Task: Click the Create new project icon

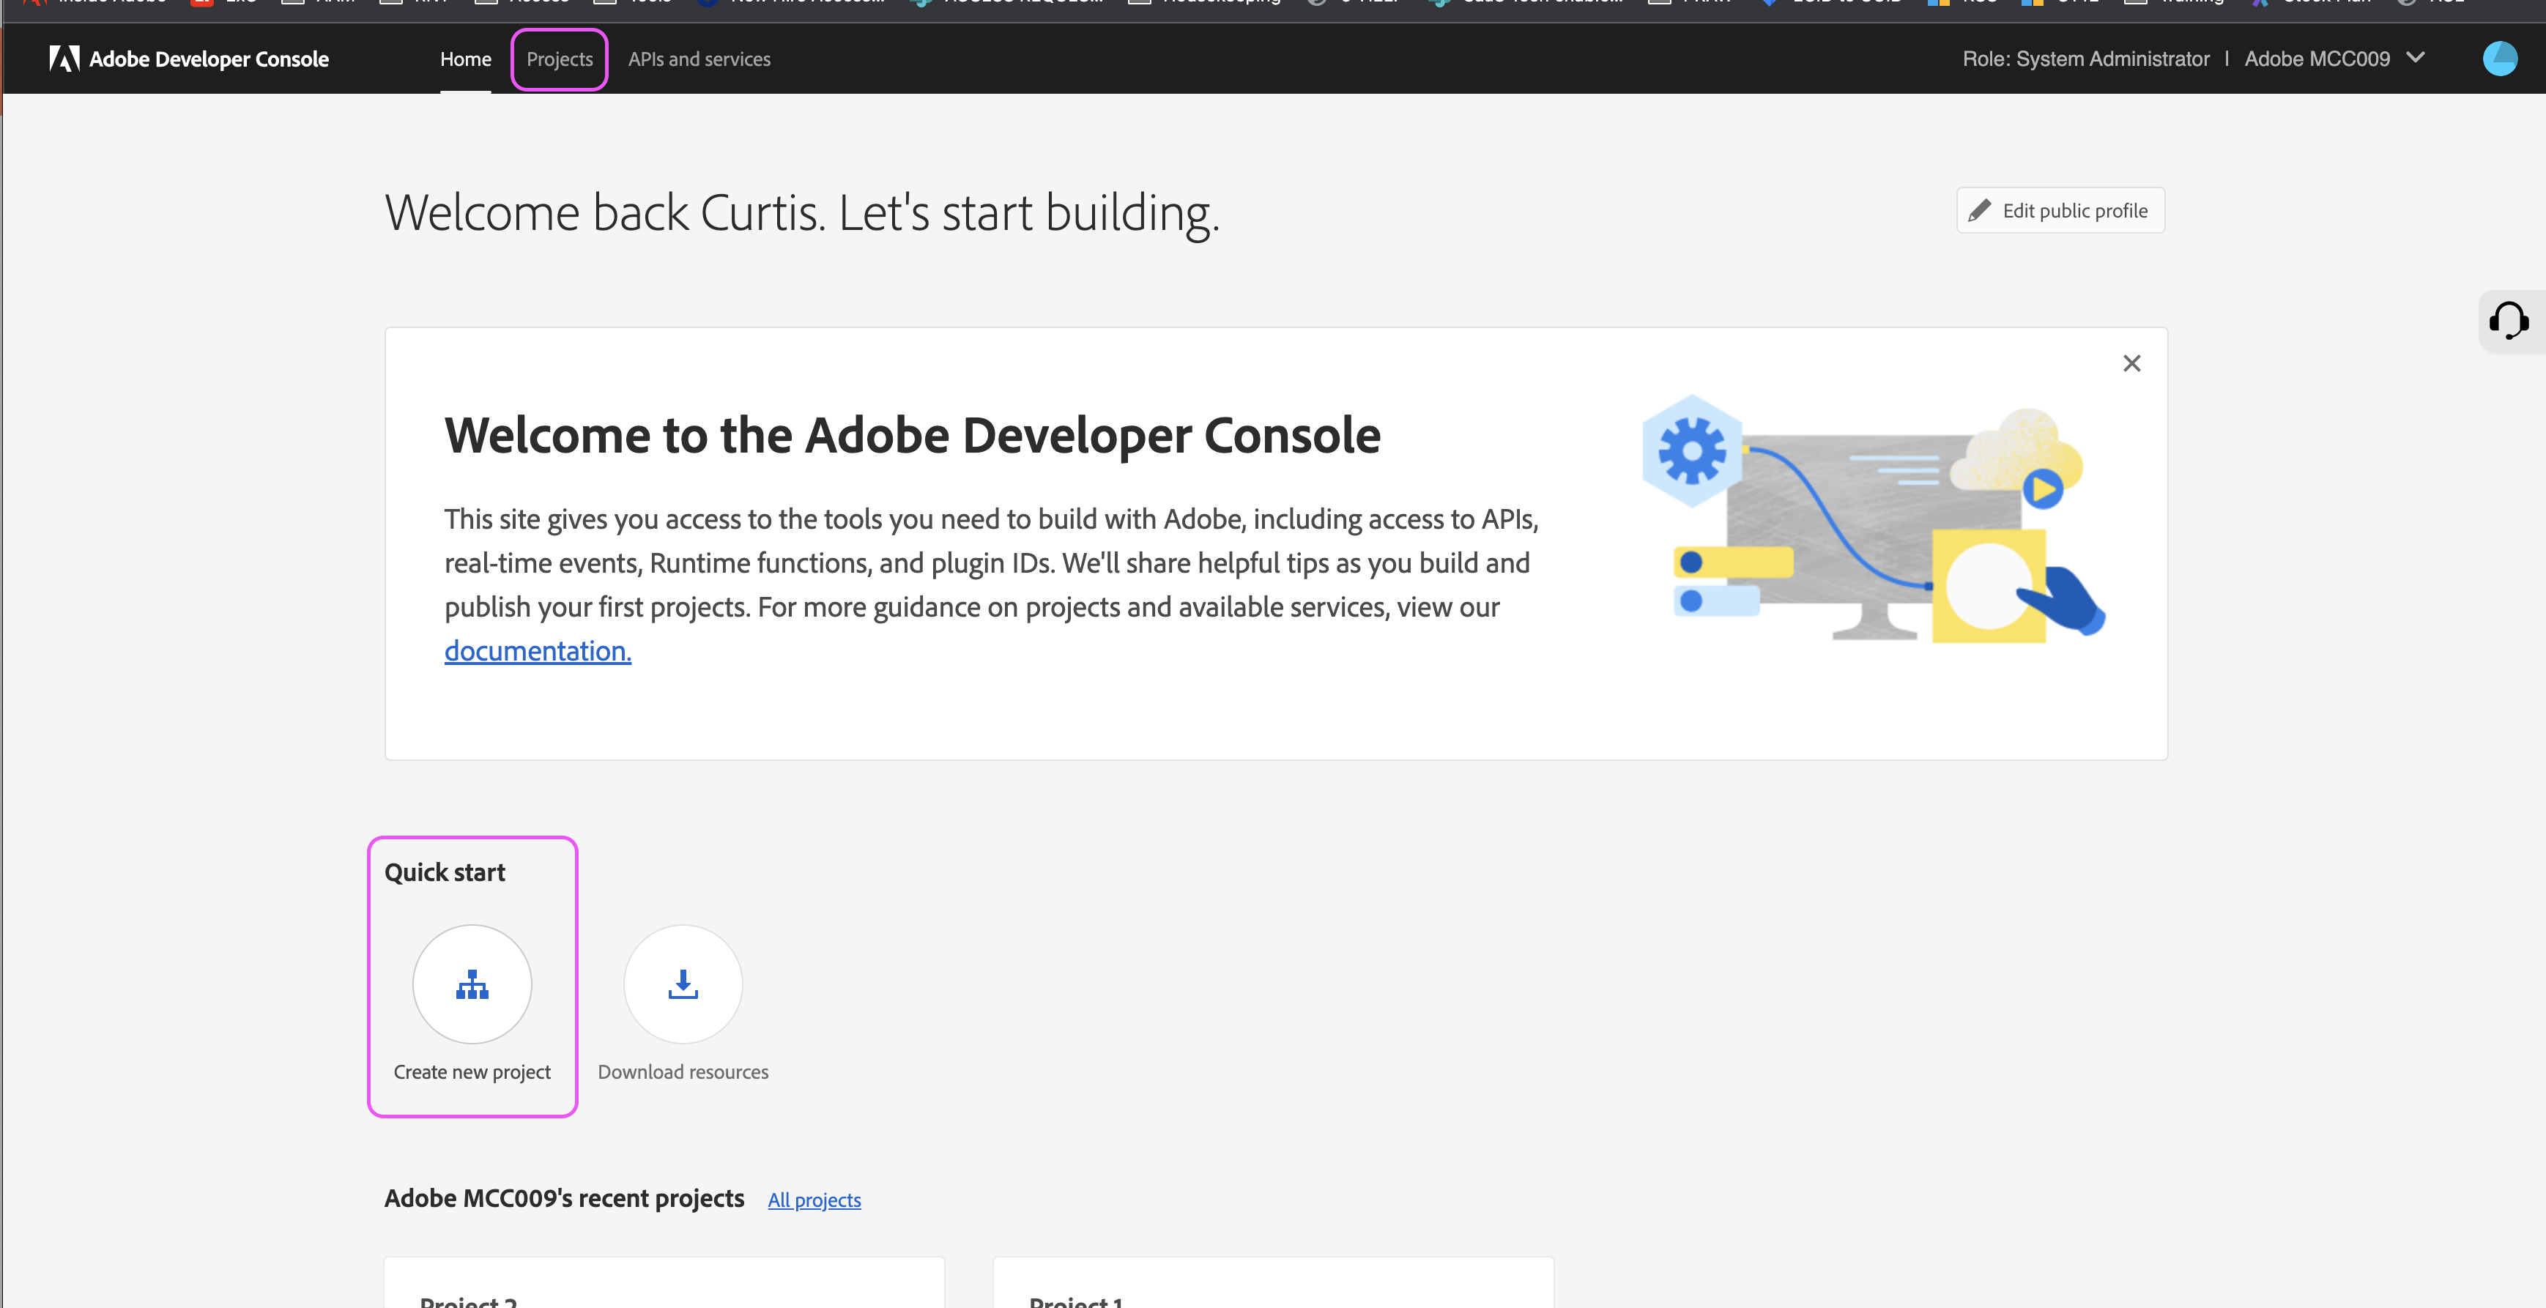Action: pos(472,984)
